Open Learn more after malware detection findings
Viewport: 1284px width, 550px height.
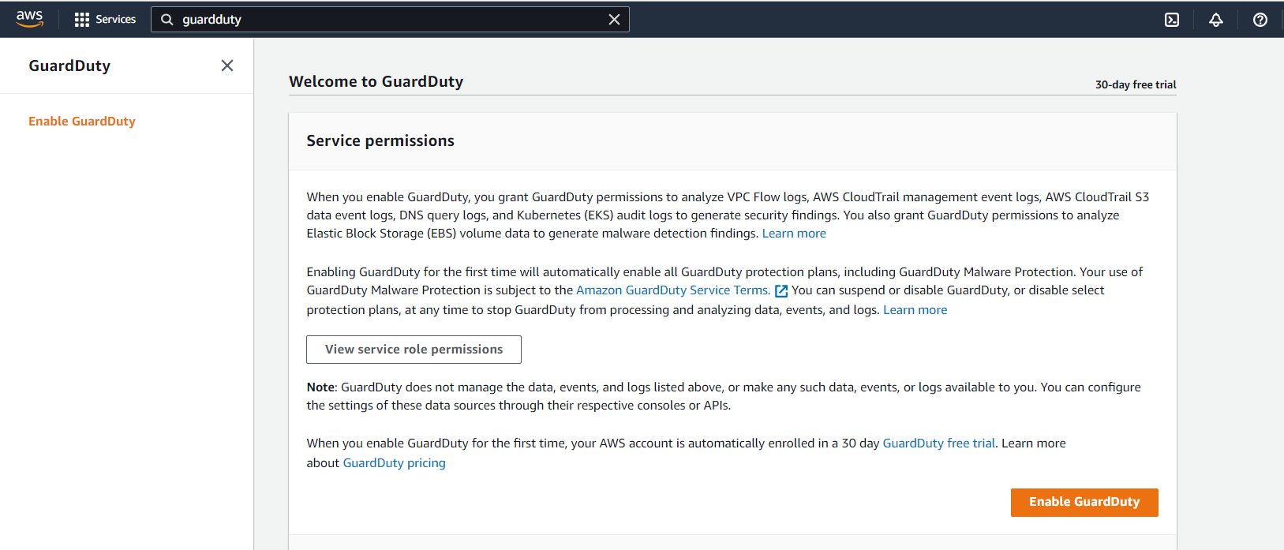(794, 234)
